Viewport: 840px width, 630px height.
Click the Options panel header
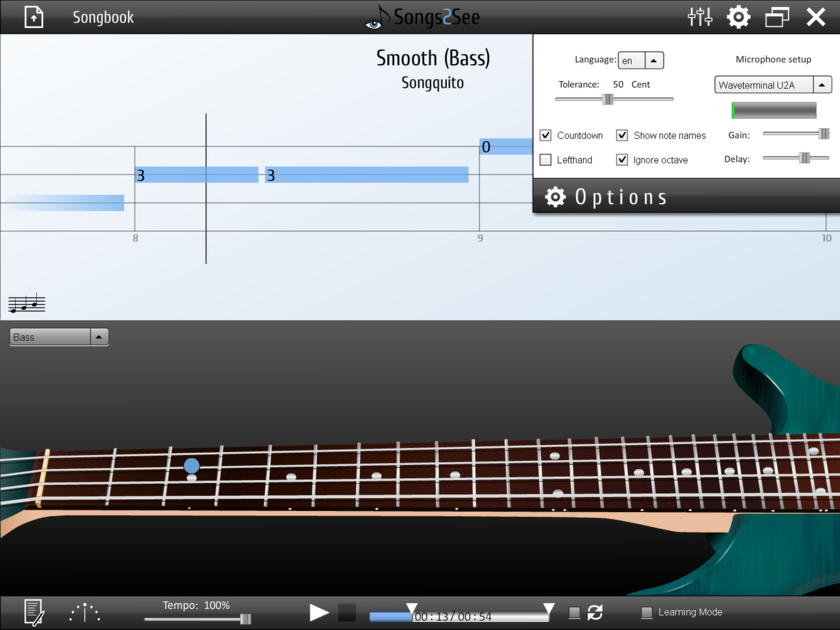click(x=606, y=197)
